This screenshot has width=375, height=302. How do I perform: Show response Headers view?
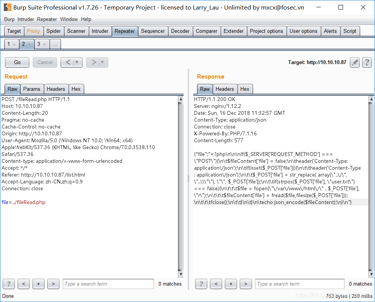tap(225, 89)
